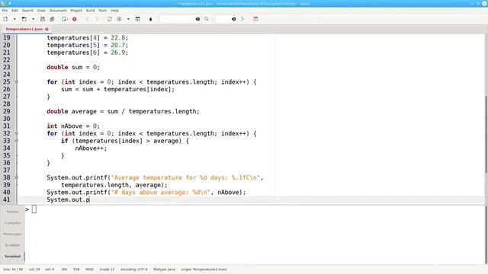
Task: Switch to the Messages panel tab
Action: 12,234
